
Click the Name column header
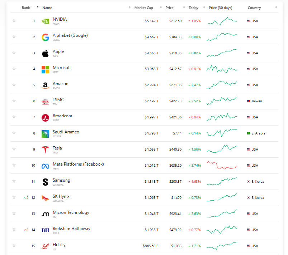(47, 8)
